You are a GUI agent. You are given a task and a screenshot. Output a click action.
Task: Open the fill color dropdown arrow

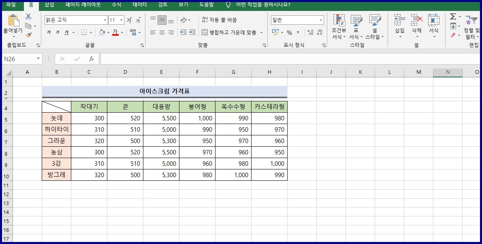pyautogui.click(x=108, y=32)
